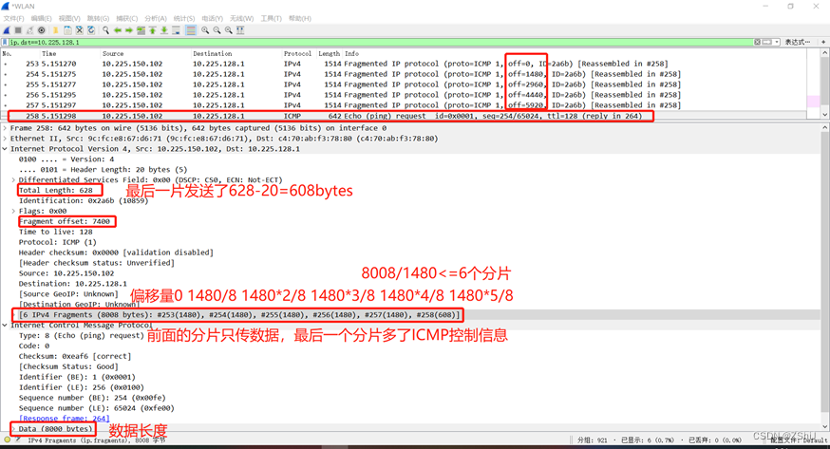Open the 表达式 expression builder

[797, 42]
